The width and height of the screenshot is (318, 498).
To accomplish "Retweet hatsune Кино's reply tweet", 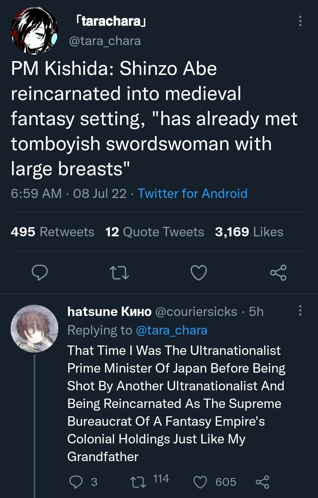I will coord(138,482).
